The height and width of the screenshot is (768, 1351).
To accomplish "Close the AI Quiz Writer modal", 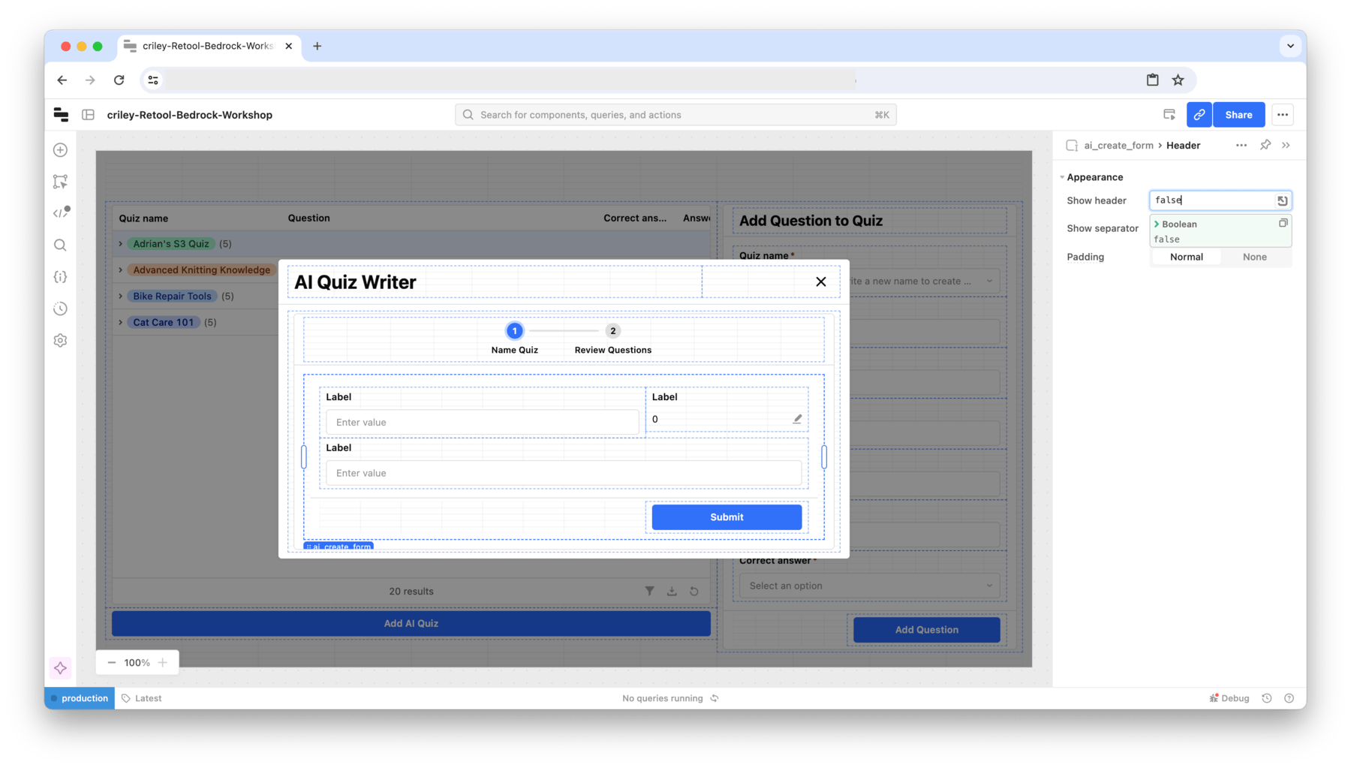I will (x=821, y=282).
